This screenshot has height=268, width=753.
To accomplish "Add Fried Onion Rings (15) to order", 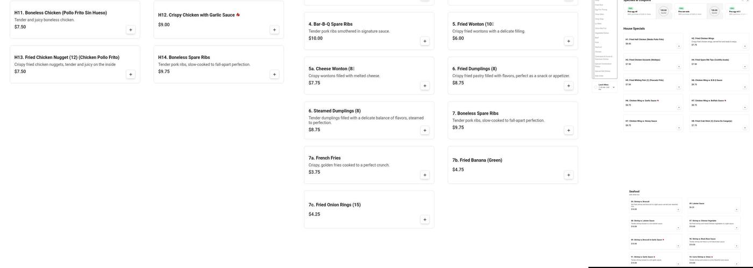I will pos(425,220).
